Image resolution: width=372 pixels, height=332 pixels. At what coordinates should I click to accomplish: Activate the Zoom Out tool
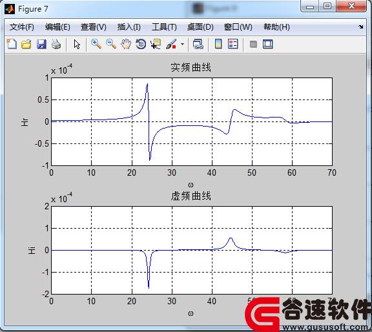(111, 44)
